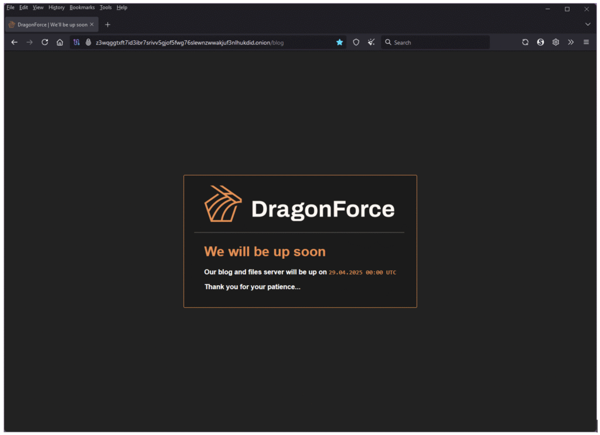The image size is (600, 435).
Task: Maximize the browser window
Action: coord(567,9)
